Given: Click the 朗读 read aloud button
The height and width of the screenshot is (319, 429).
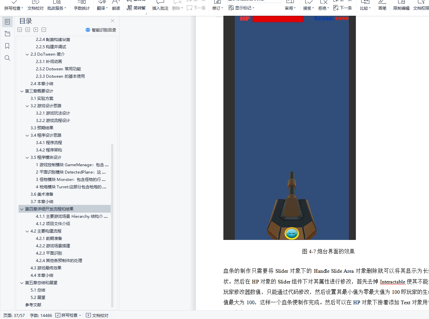Looking at the screenshot, I should [x=116, y=8].
